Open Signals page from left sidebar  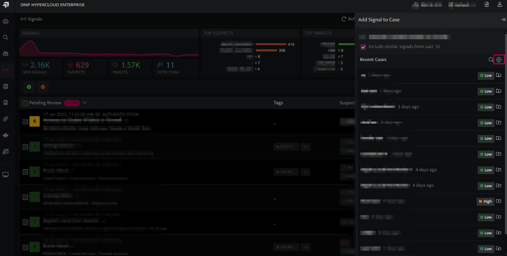(5, 70)
